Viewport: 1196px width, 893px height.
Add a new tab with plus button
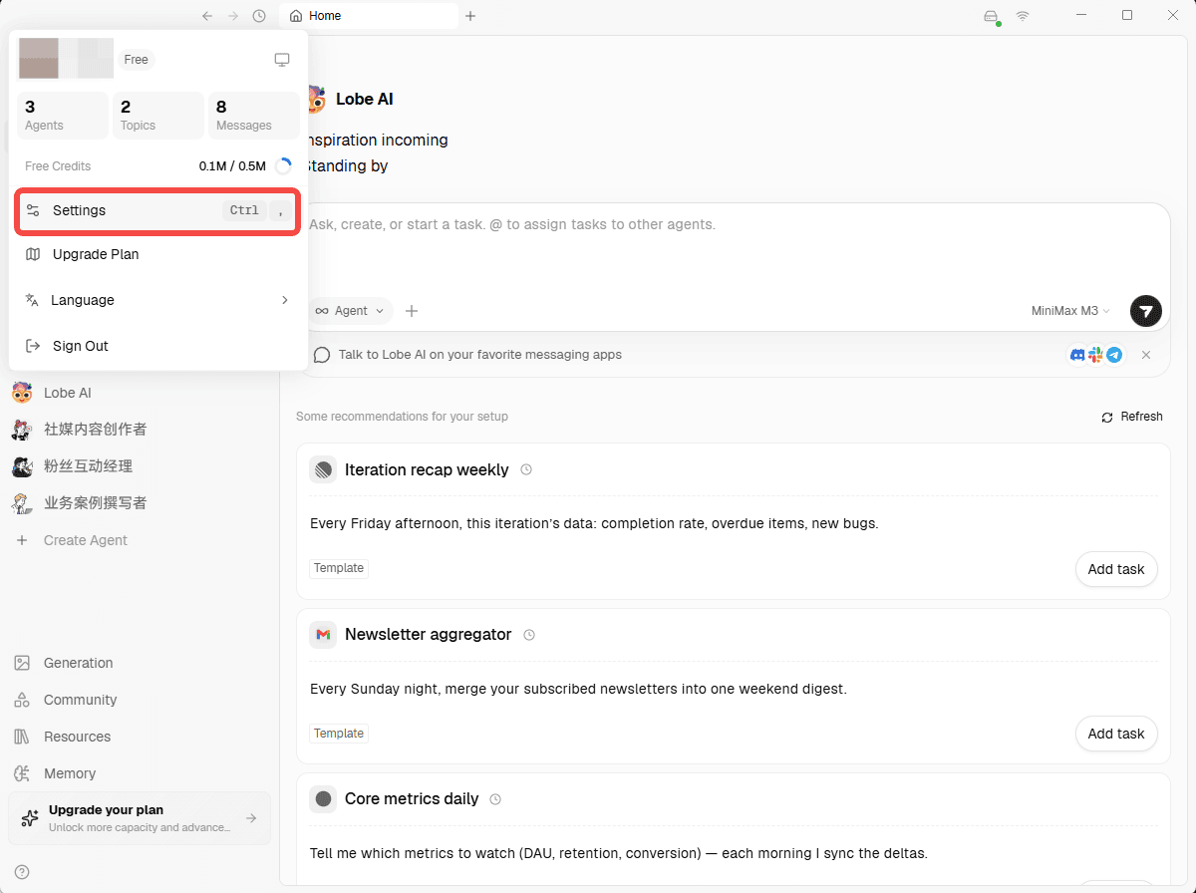470,16
